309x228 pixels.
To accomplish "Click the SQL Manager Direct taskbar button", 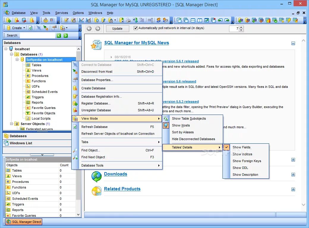I will (x=24, y=222).
